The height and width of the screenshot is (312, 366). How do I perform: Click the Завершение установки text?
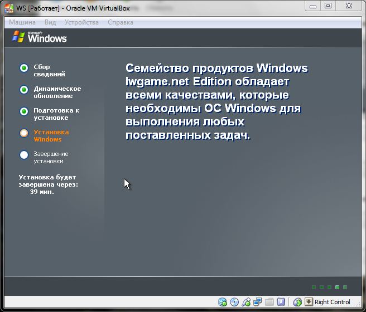click(51, 158)
